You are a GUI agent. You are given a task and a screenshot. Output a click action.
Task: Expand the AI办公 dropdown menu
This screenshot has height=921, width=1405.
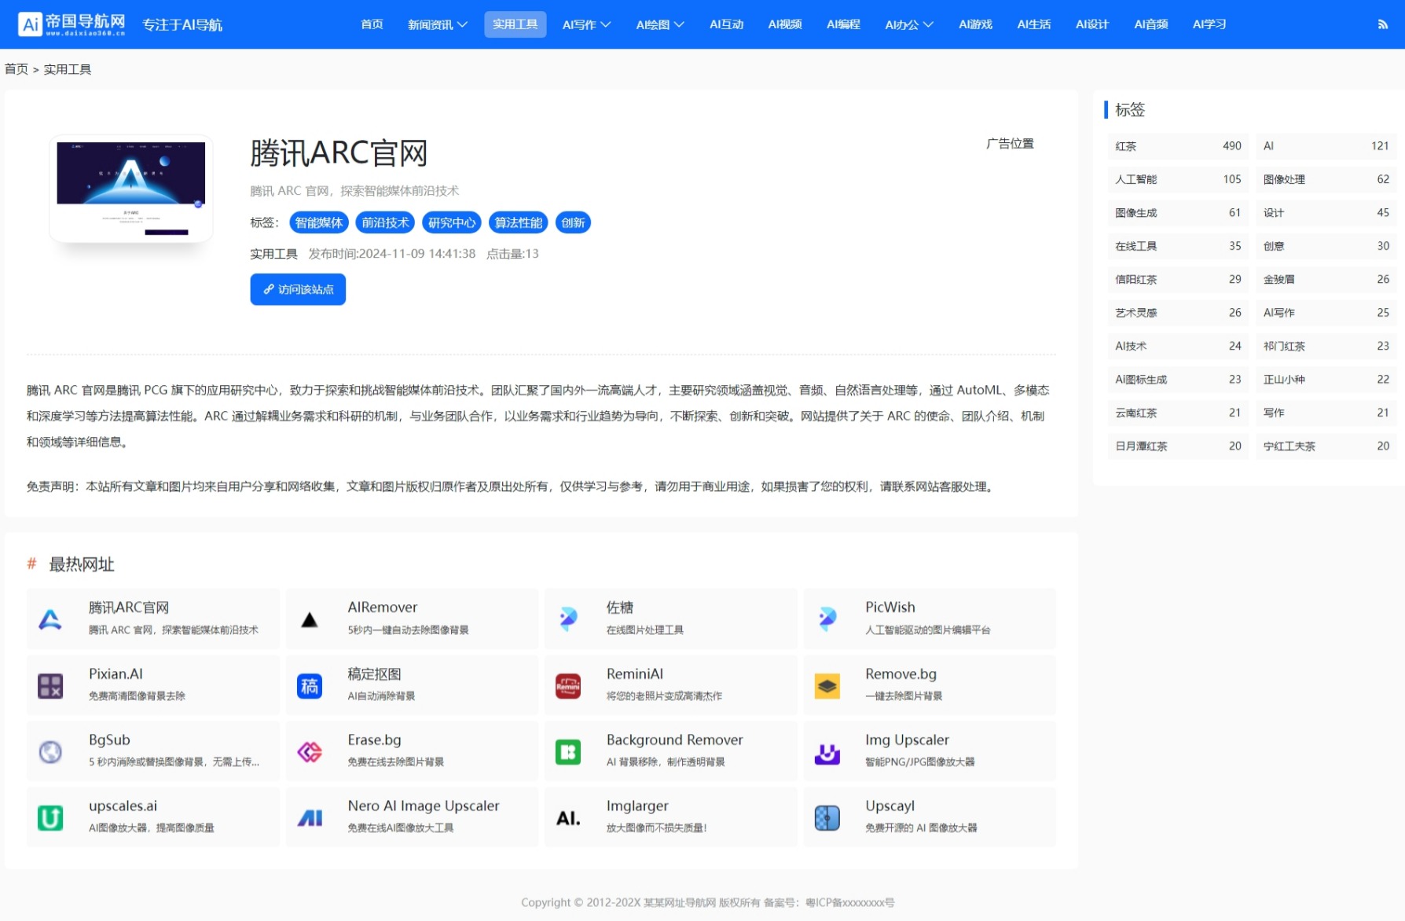(908, 24)
